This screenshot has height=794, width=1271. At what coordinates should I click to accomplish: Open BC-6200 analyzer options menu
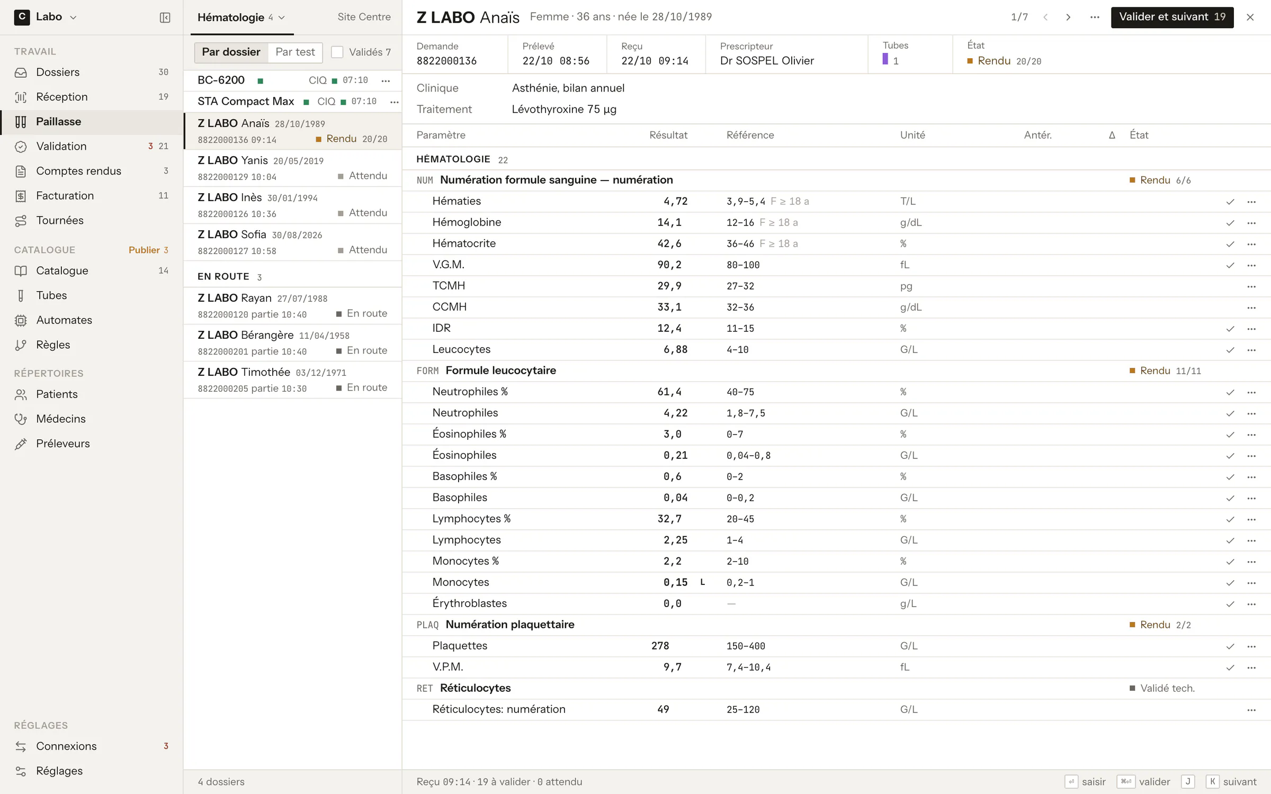[386, 80]
